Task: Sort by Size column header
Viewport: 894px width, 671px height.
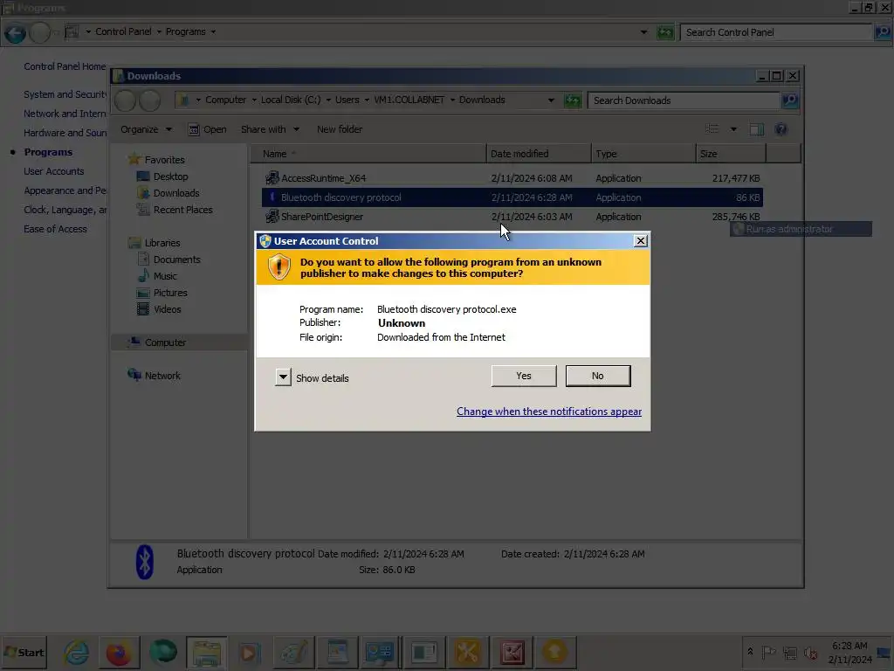Action: point(731,154)
